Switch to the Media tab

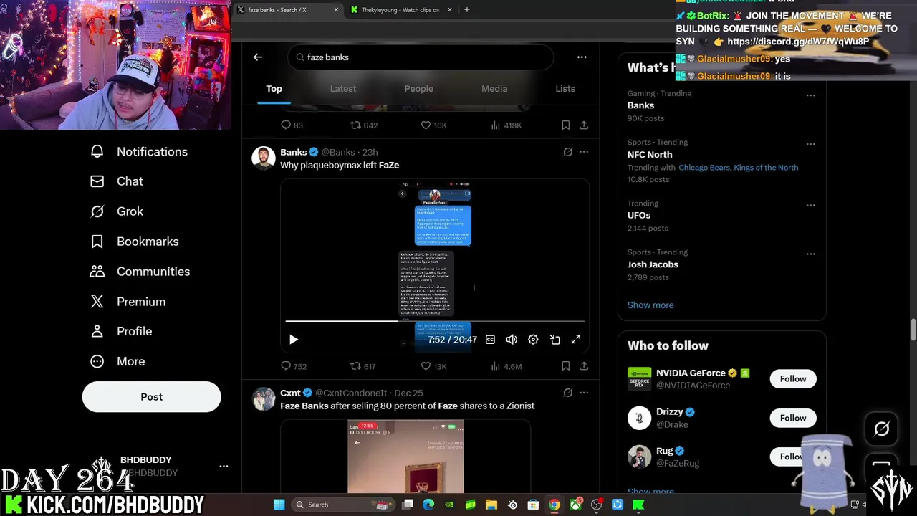(494, 89)
